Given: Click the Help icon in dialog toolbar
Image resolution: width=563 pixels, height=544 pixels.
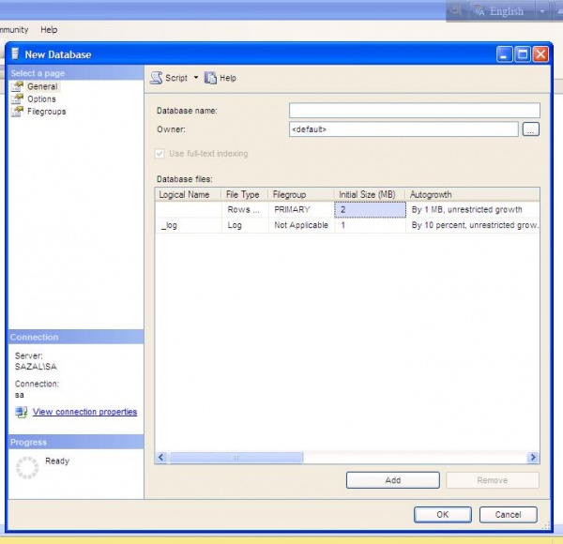Looking at the screenshot, I should tap(210, 78).
